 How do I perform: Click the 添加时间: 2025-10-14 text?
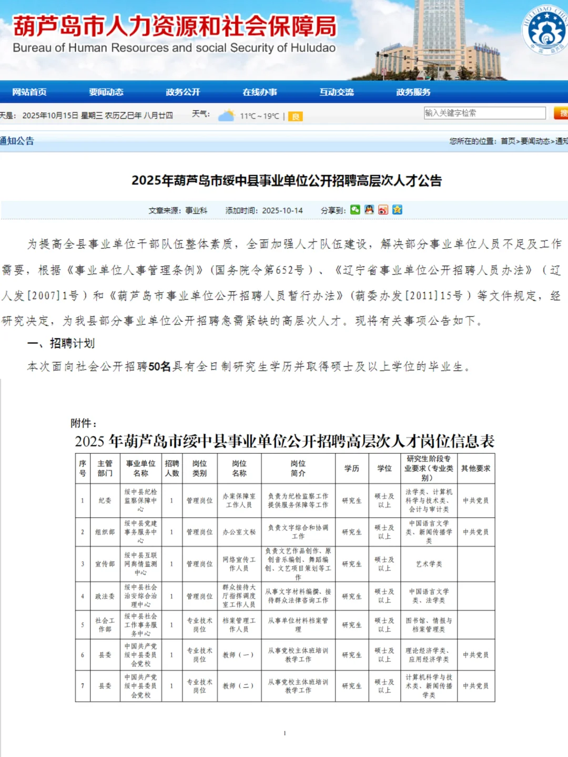point(264,210)
